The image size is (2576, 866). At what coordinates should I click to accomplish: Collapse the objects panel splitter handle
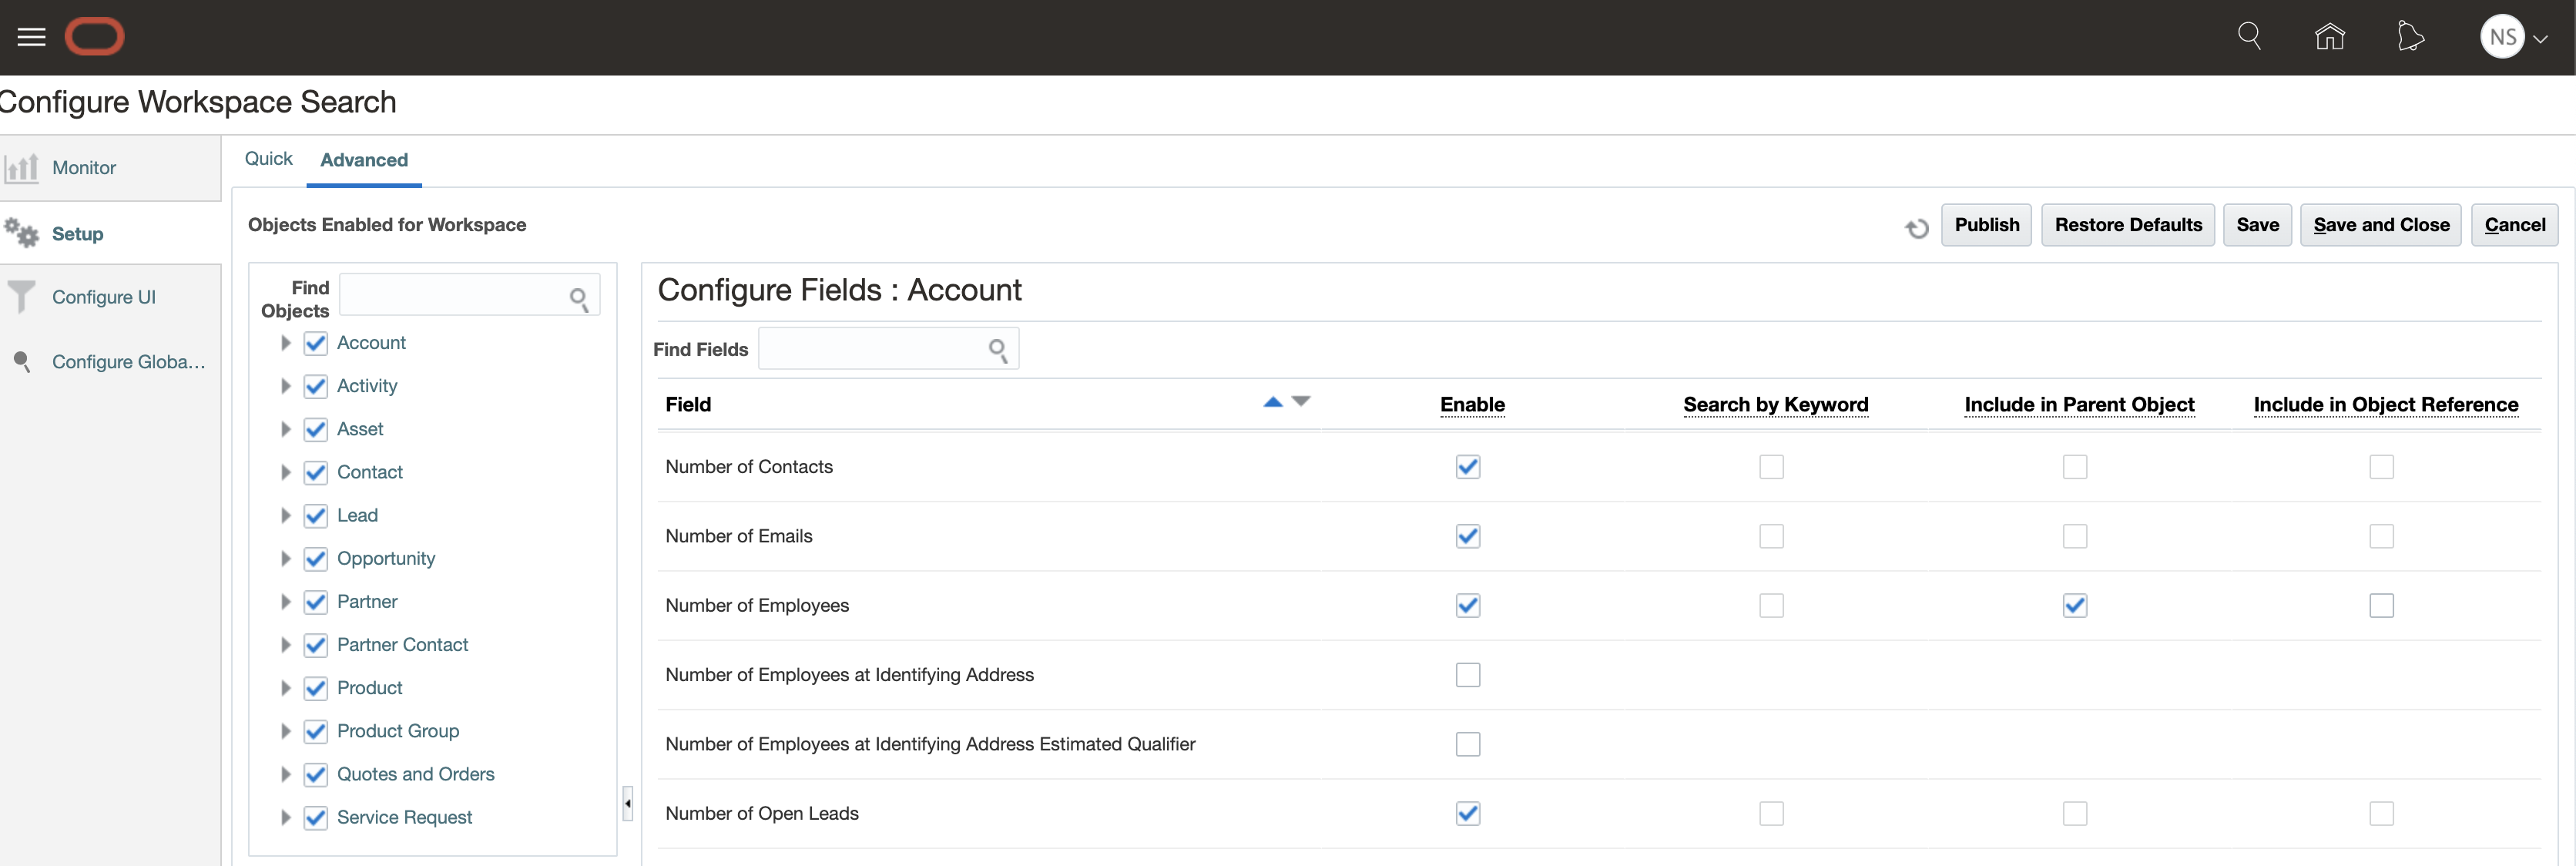(x=628, y=803)
